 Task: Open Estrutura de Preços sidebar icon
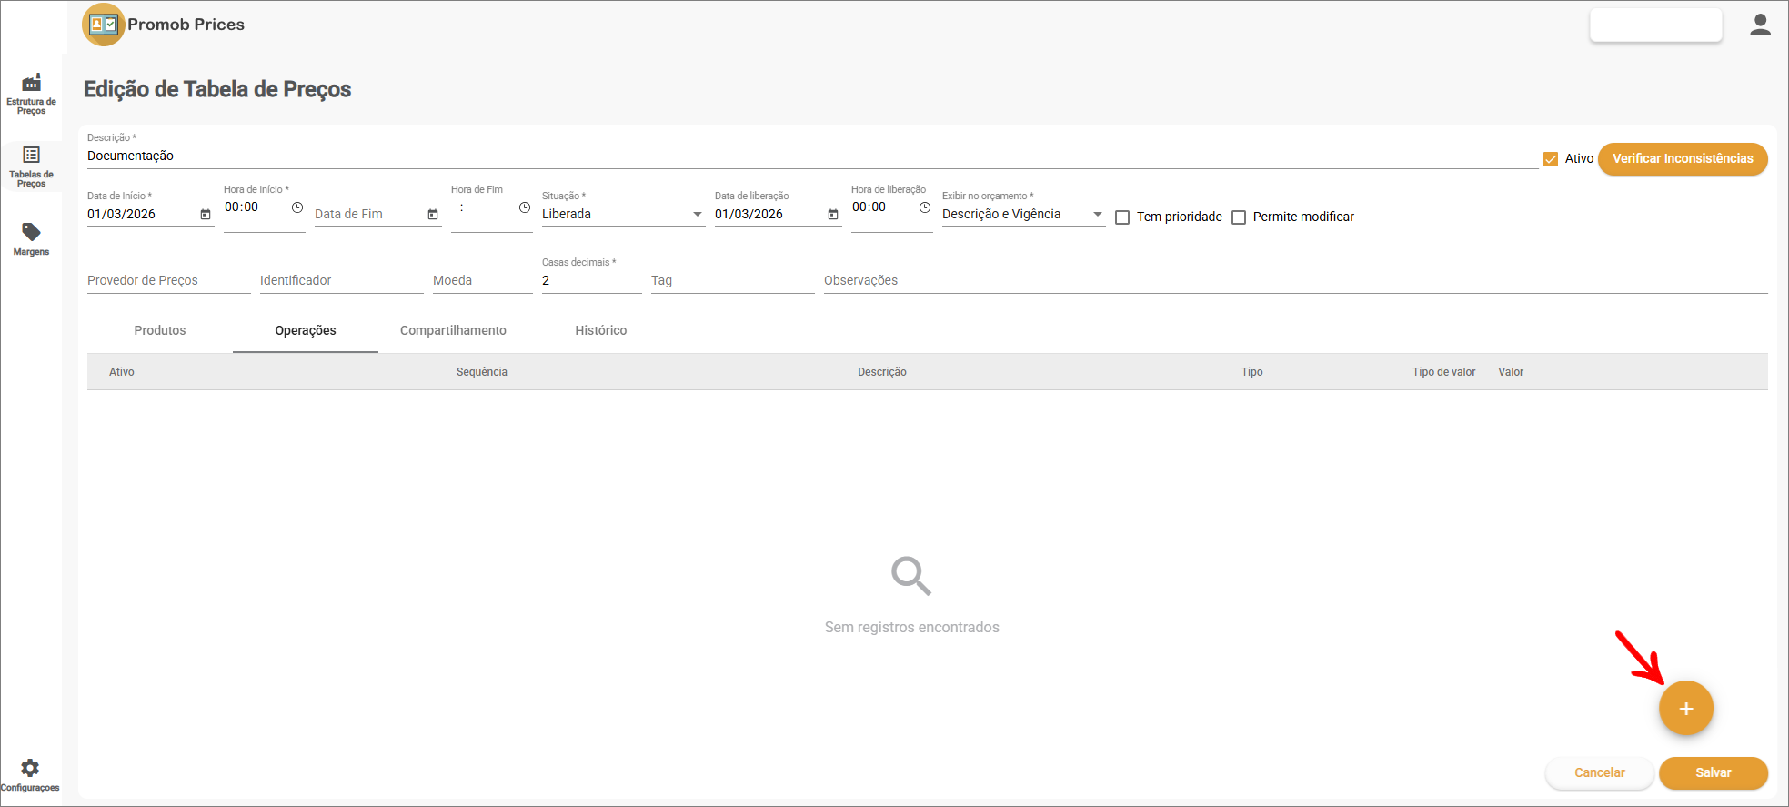click(x=31, y=84)
